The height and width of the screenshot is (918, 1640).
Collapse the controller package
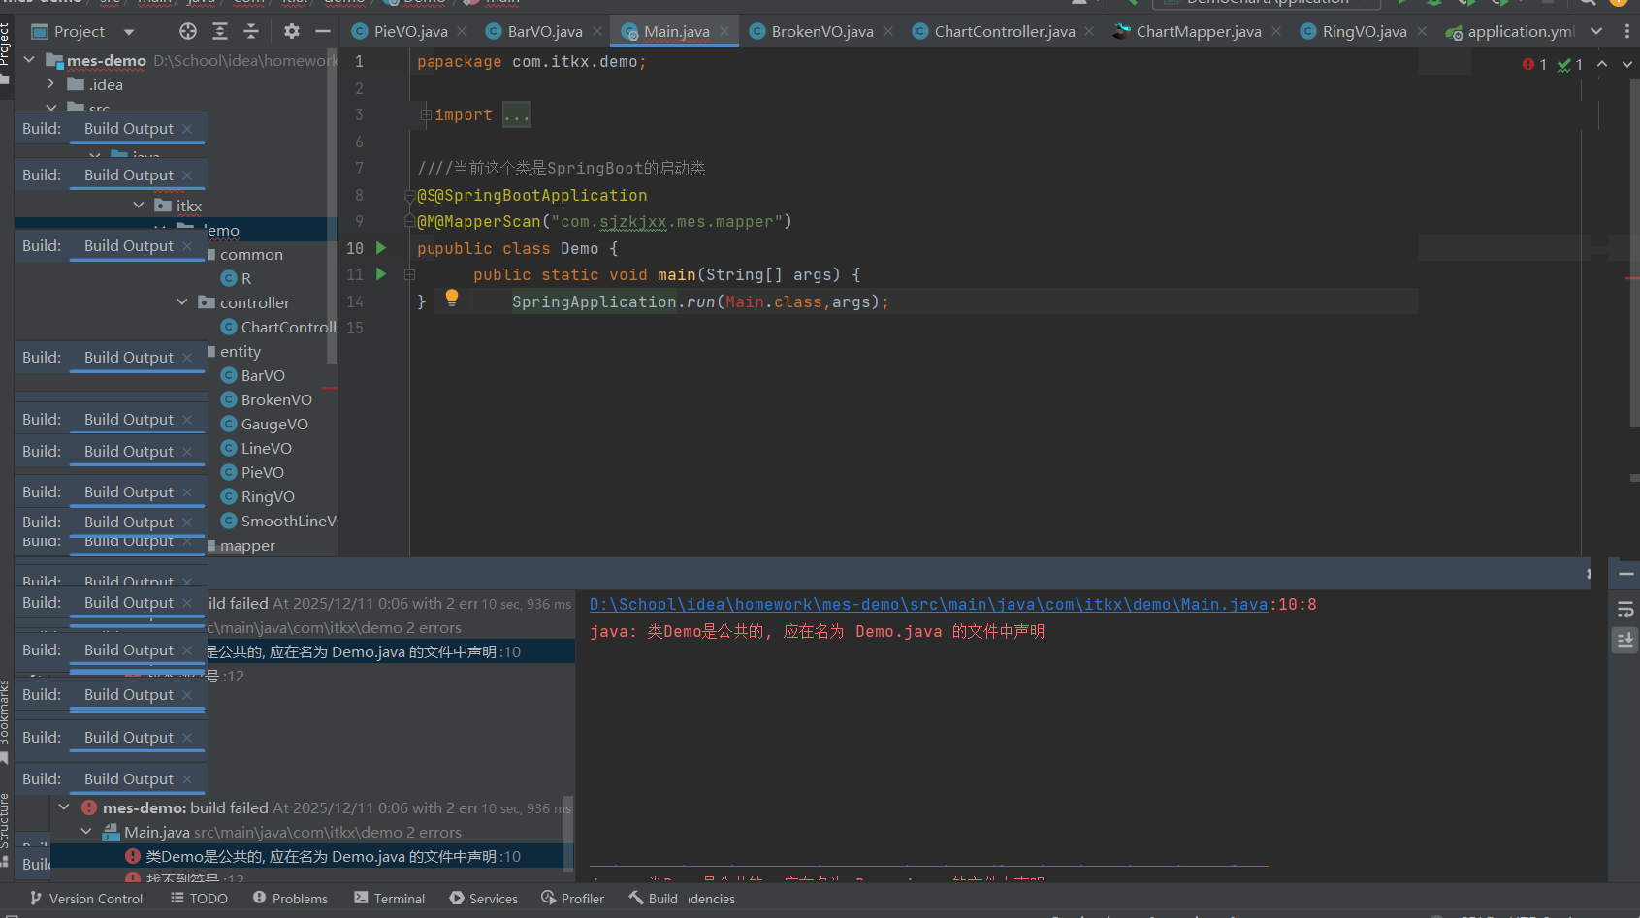pyautogui.click(x=182, y=302)
